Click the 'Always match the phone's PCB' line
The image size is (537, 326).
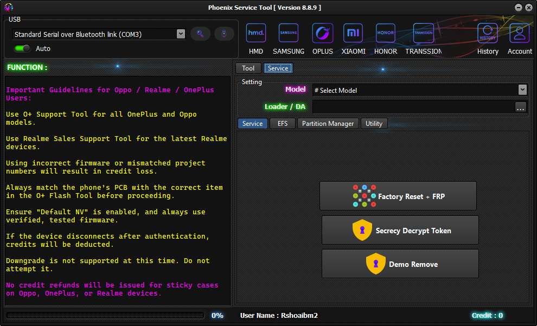click(x=114, y=191)
